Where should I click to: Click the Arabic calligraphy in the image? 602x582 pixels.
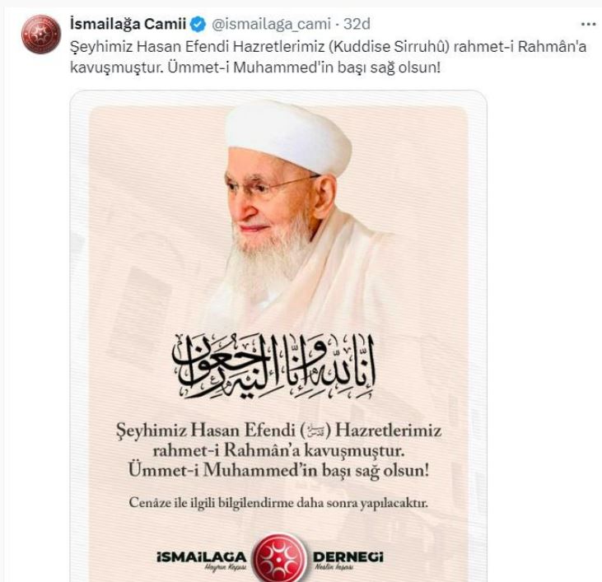[274, 365]
